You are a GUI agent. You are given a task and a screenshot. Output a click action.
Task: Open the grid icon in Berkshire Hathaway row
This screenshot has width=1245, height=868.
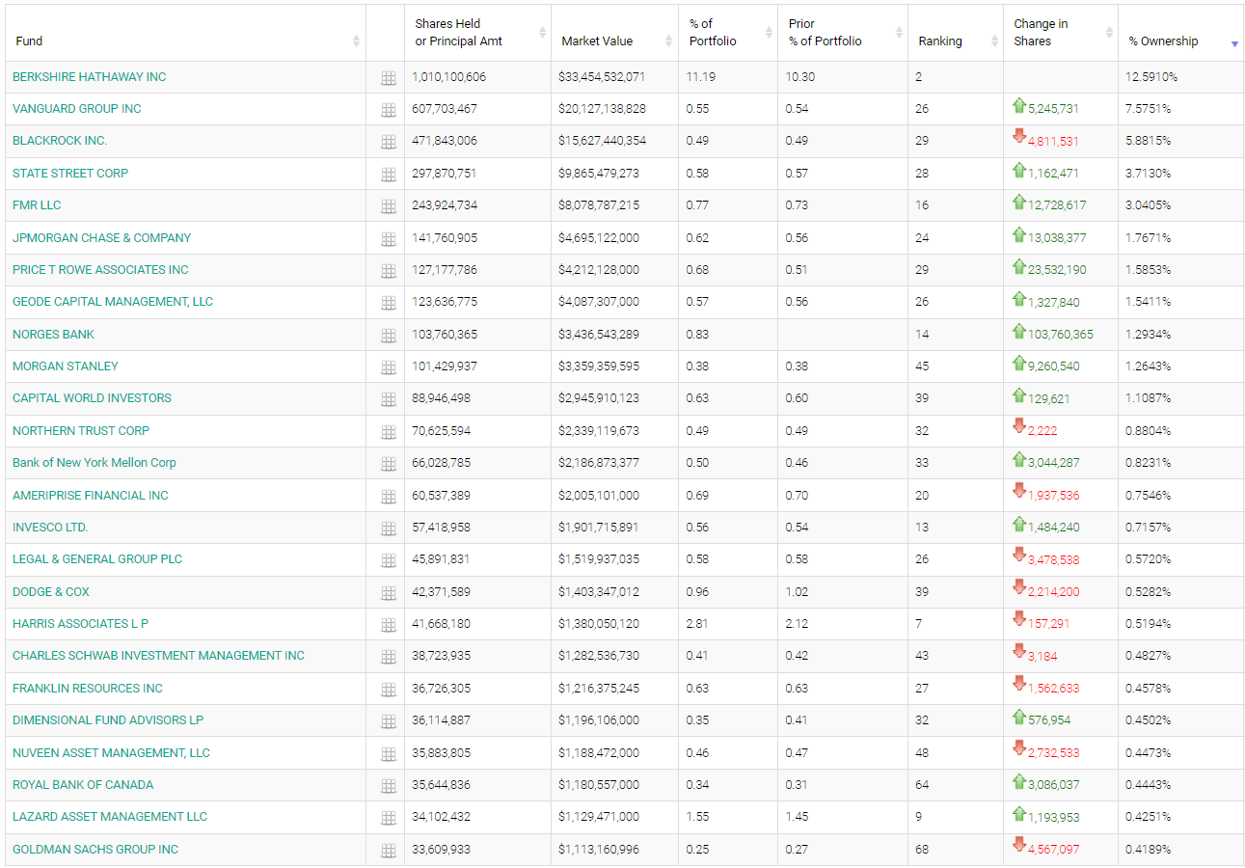click(389, 78)
